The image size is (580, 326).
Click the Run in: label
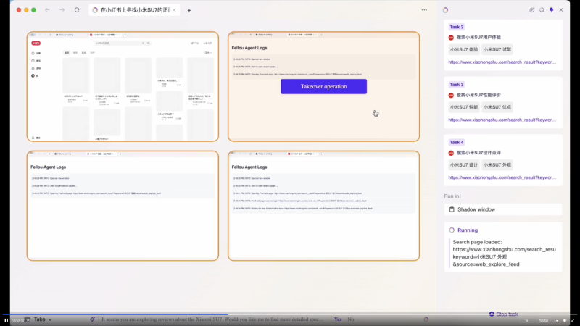coord(452,196)
